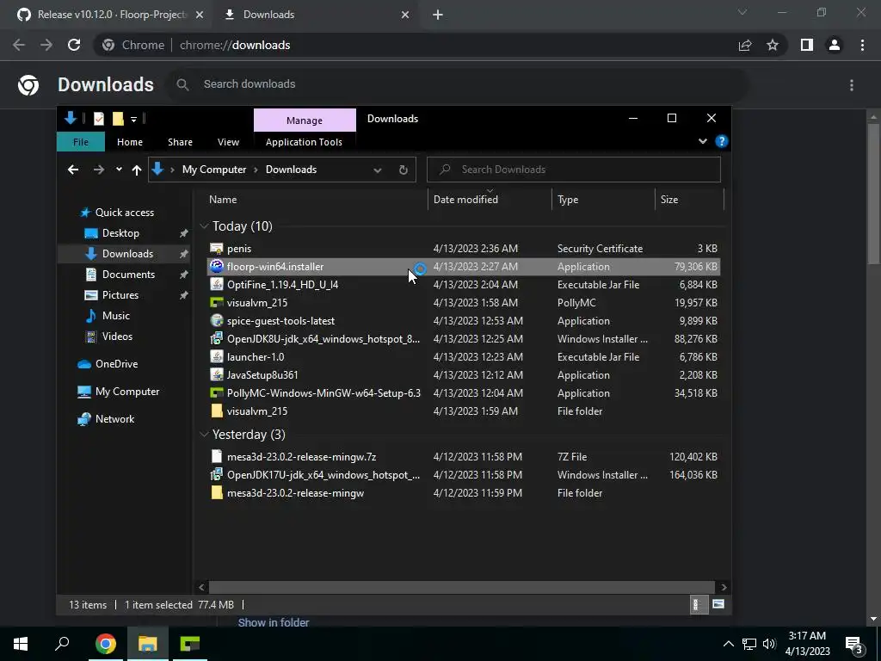Viewport: 881px width, 661px height.
Task: Open the File ribbon tab
Action: click(x=80, y=142)
